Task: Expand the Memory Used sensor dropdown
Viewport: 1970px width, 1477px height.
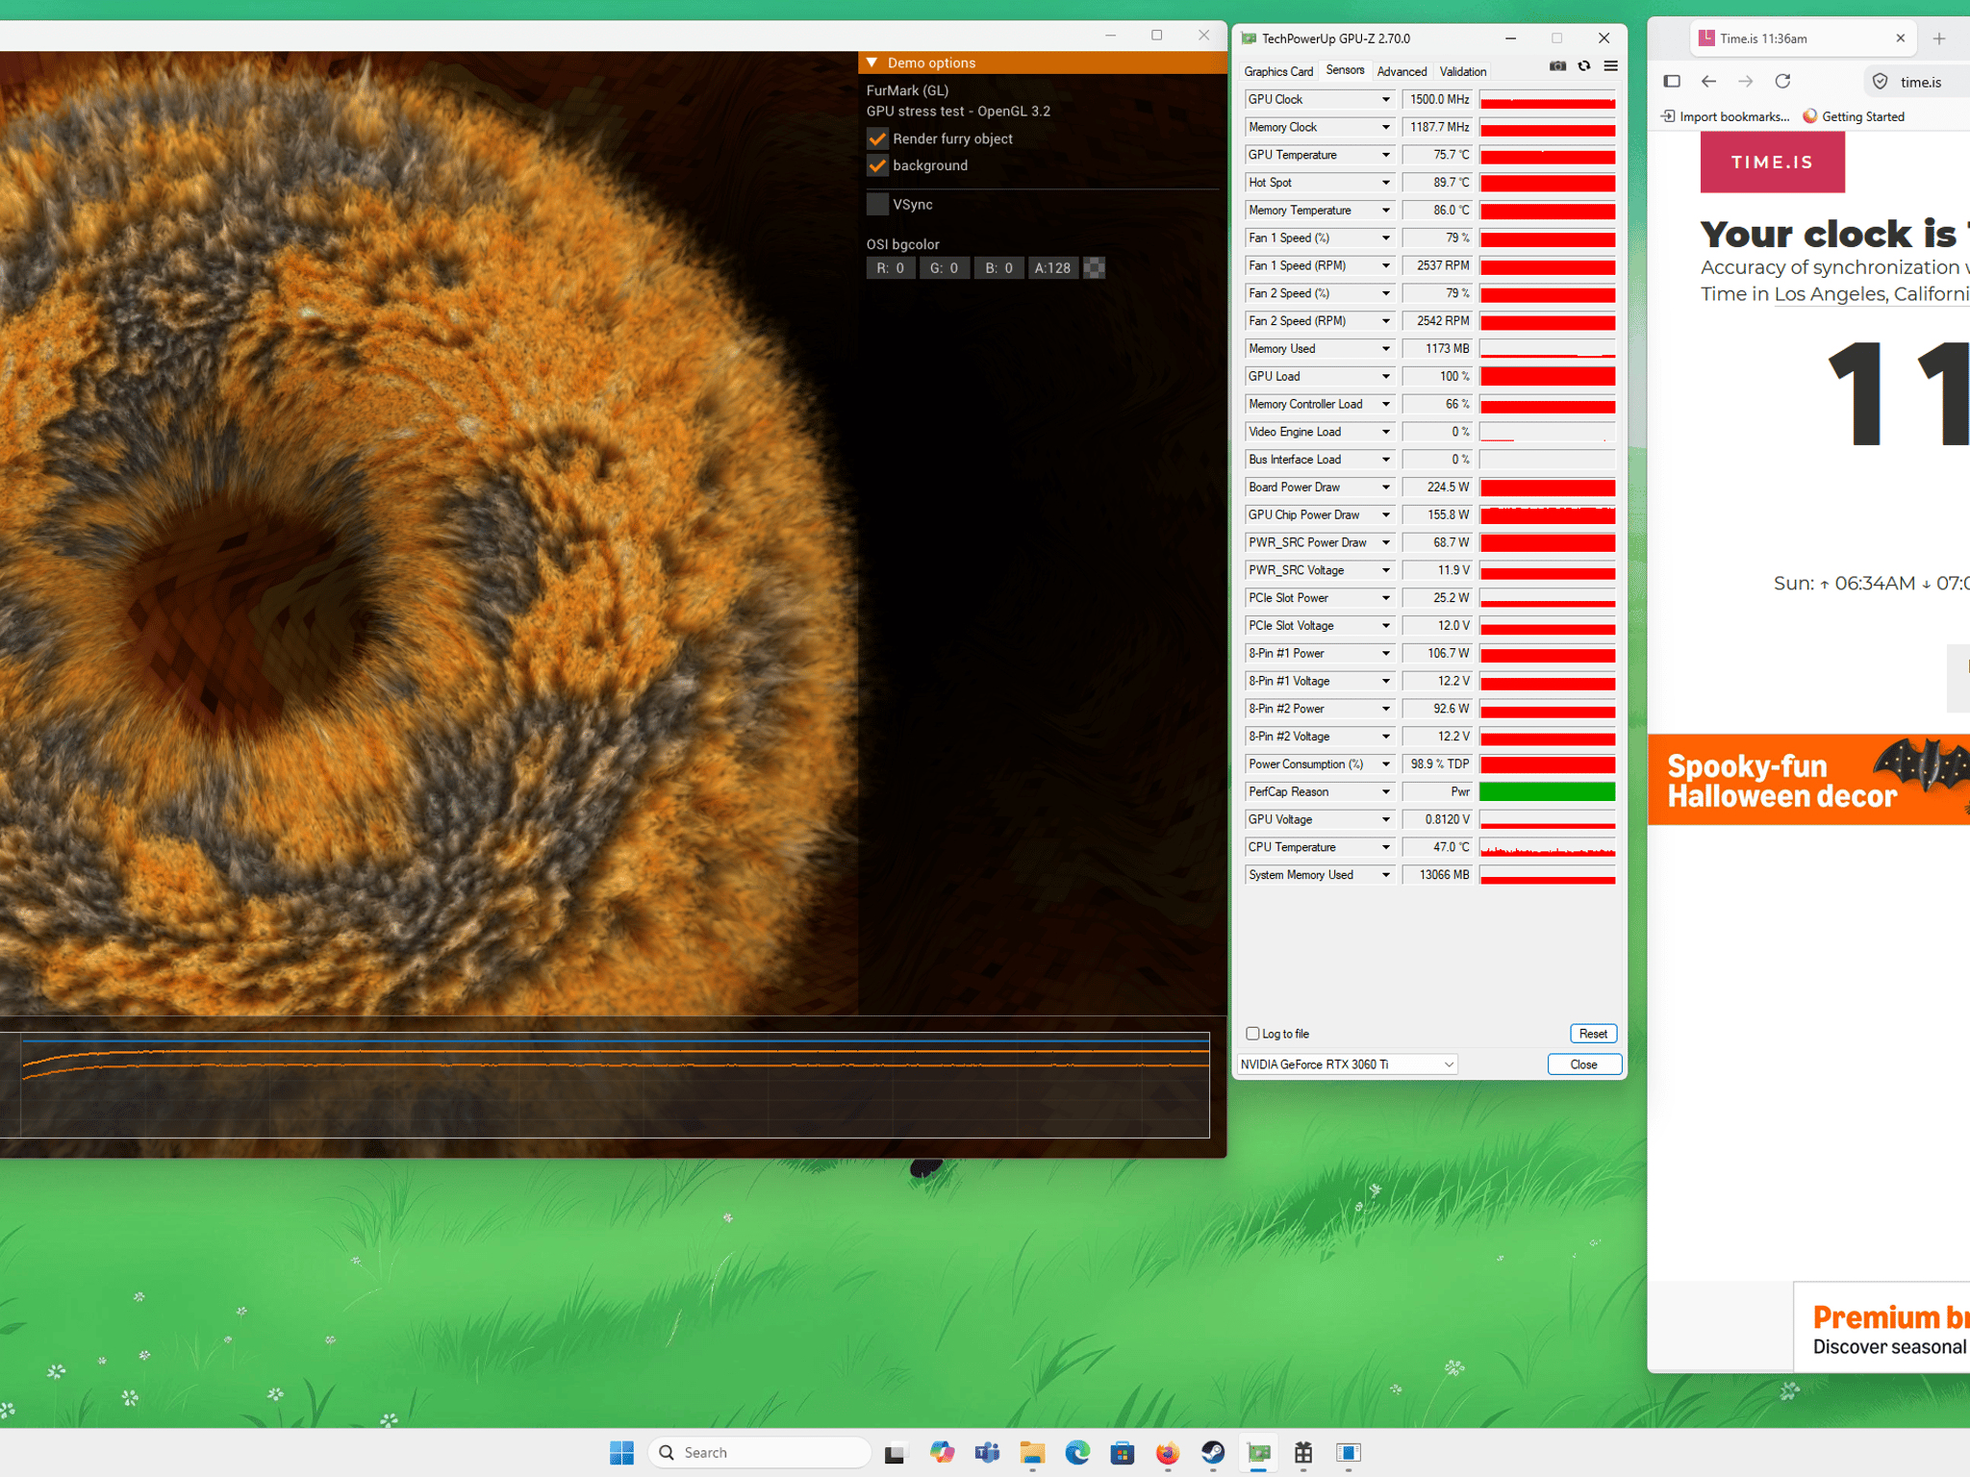Action: (x=1386, y=349)
